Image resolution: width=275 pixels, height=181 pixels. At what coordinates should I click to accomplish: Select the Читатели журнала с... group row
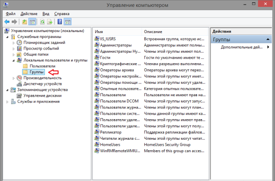[120, 138]
